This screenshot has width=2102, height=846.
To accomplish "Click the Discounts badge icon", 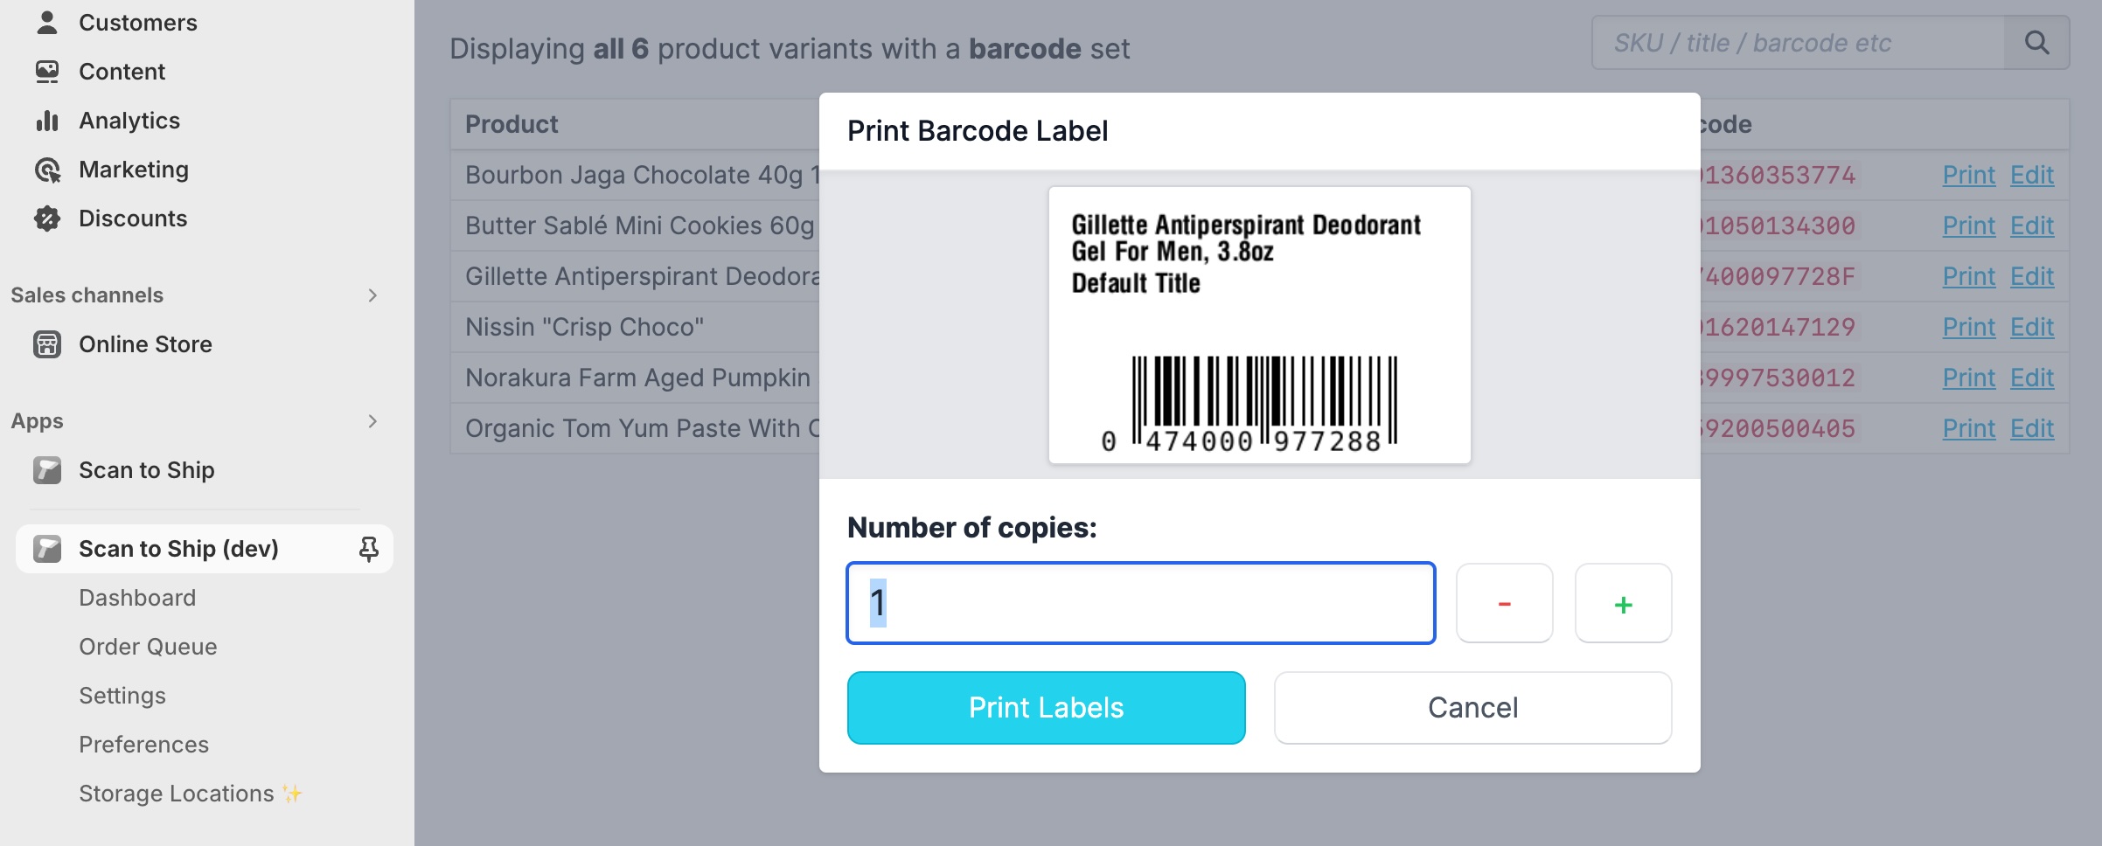I will [47, 218].
